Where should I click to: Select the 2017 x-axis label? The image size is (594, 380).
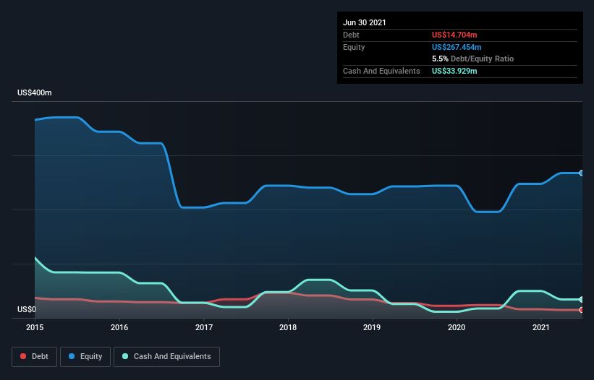[x=204, y=327]
